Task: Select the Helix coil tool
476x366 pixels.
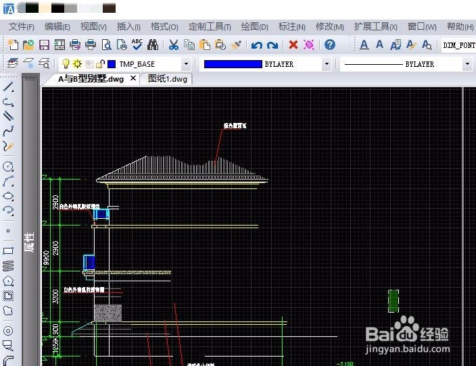Action: (x=8, y=266)
